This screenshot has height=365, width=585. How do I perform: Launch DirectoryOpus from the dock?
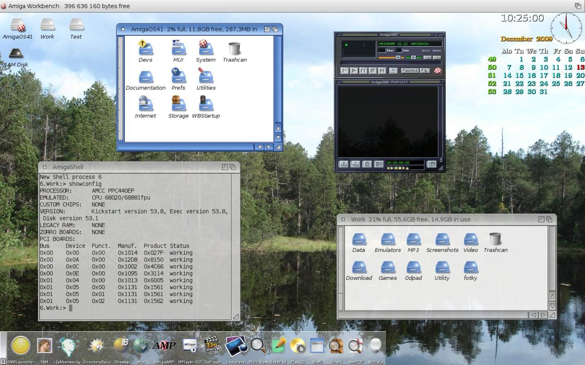[x=97, y=346]
